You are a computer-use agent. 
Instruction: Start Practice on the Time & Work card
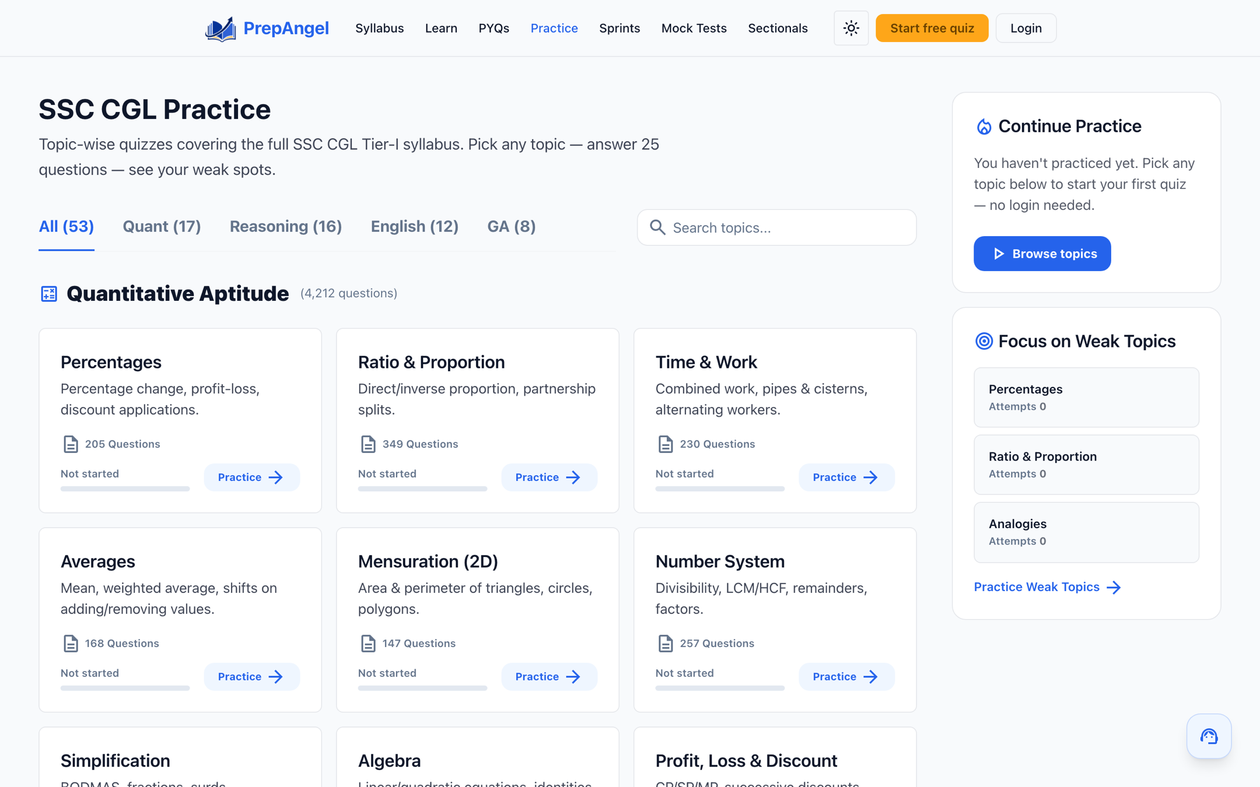click(846, 477)
